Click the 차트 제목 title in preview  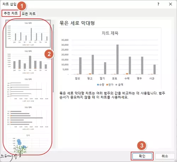coord(110,33)
